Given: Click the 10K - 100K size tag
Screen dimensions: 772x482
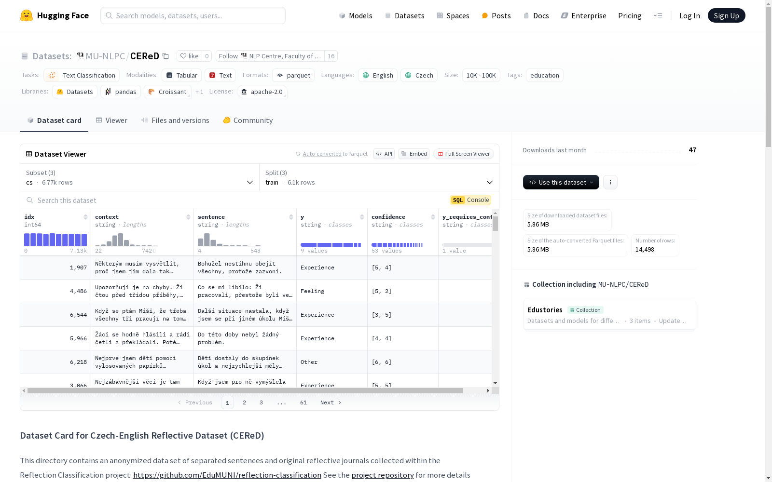Looking at the screenshot, I should pyautogui.click(x=481, y=75).
